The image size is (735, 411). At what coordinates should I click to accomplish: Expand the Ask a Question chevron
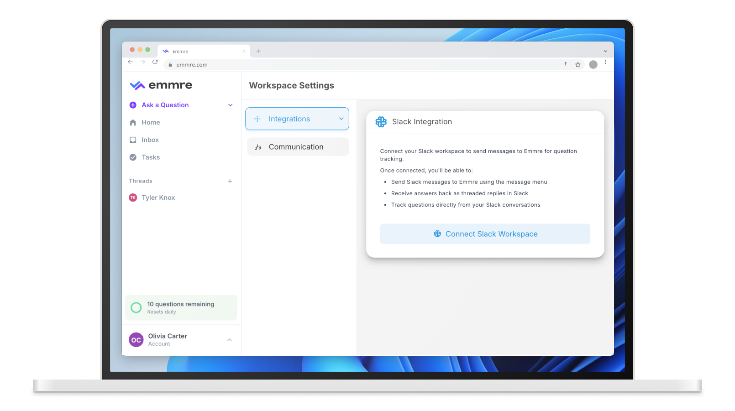231,105
